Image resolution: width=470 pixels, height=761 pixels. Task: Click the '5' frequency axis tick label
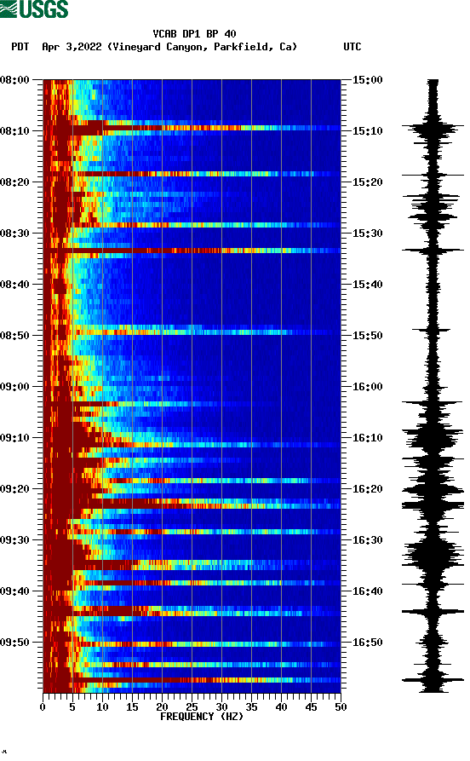click(72, 707)
